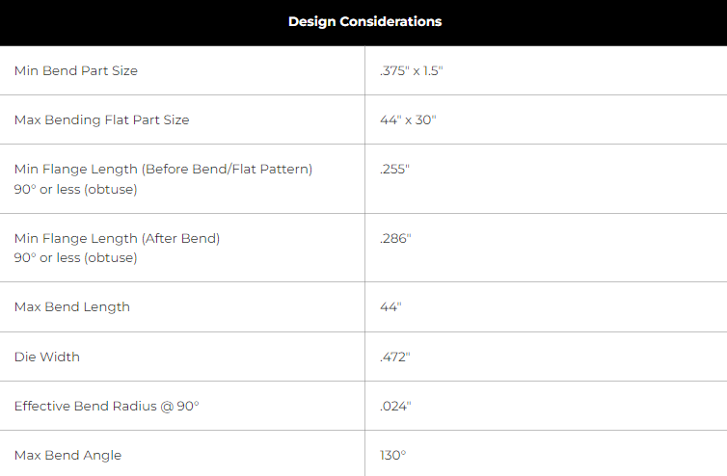
Task: Select the Min Bend Part Size label
Action: (76, 70)
